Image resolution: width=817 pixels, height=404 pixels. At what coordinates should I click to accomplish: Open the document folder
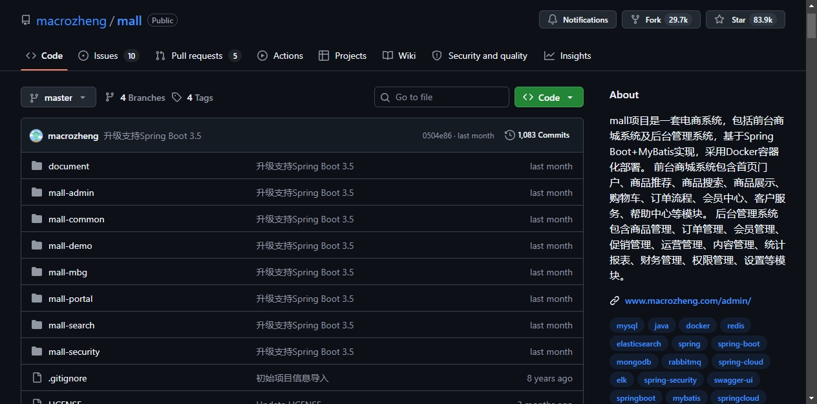tap(69, 166)
